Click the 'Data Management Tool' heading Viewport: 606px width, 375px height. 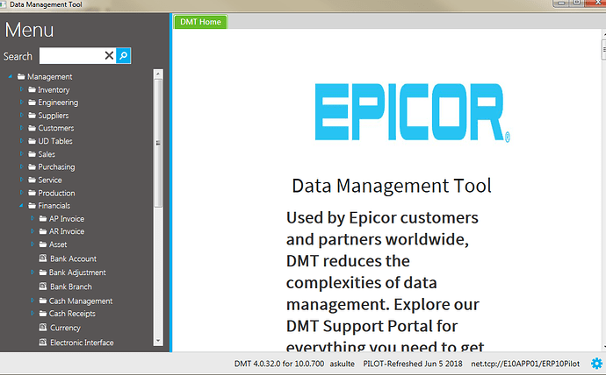click(x=392, y=186)
